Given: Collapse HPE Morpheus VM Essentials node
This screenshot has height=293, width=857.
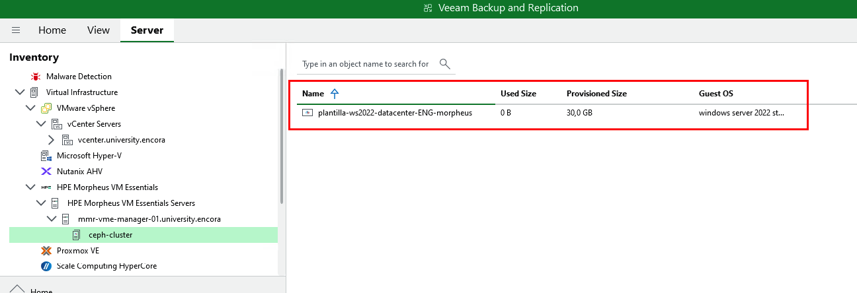Looking at the screenshot, I should [30, 187].
